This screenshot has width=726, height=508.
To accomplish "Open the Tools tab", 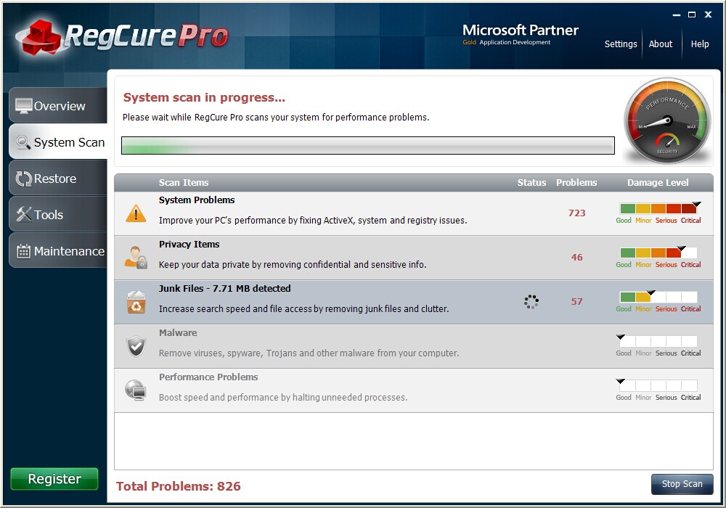I will pyautogui.click(x=58, y=214).
